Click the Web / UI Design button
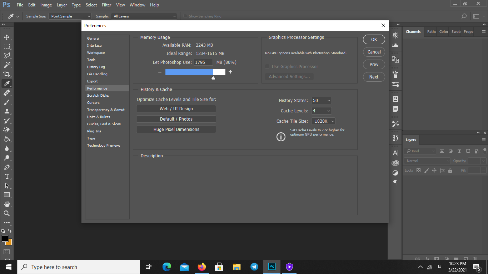 176,109
